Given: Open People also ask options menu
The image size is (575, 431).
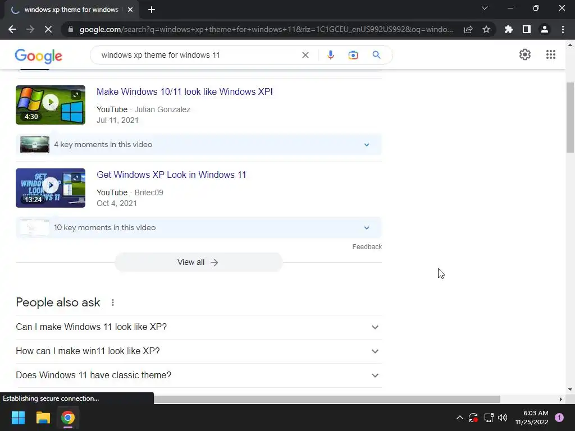Looking at the screenshot, I should click(x=112, y=302).
